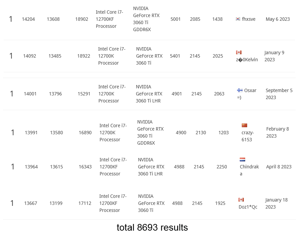Open the 13991 score result

tap(31, 133)
